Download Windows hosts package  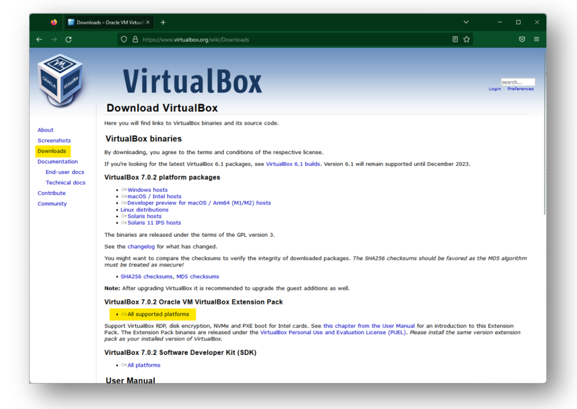point(147,190)
